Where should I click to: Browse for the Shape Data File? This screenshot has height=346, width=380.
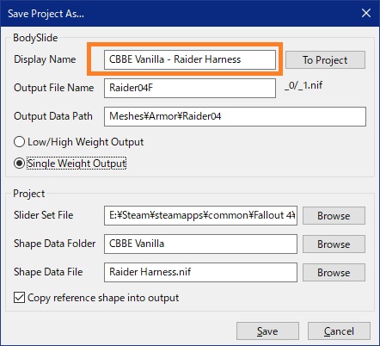pos(334,272)
